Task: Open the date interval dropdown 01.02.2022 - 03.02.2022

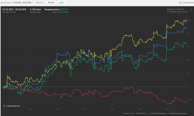Action: coord(23,2)
